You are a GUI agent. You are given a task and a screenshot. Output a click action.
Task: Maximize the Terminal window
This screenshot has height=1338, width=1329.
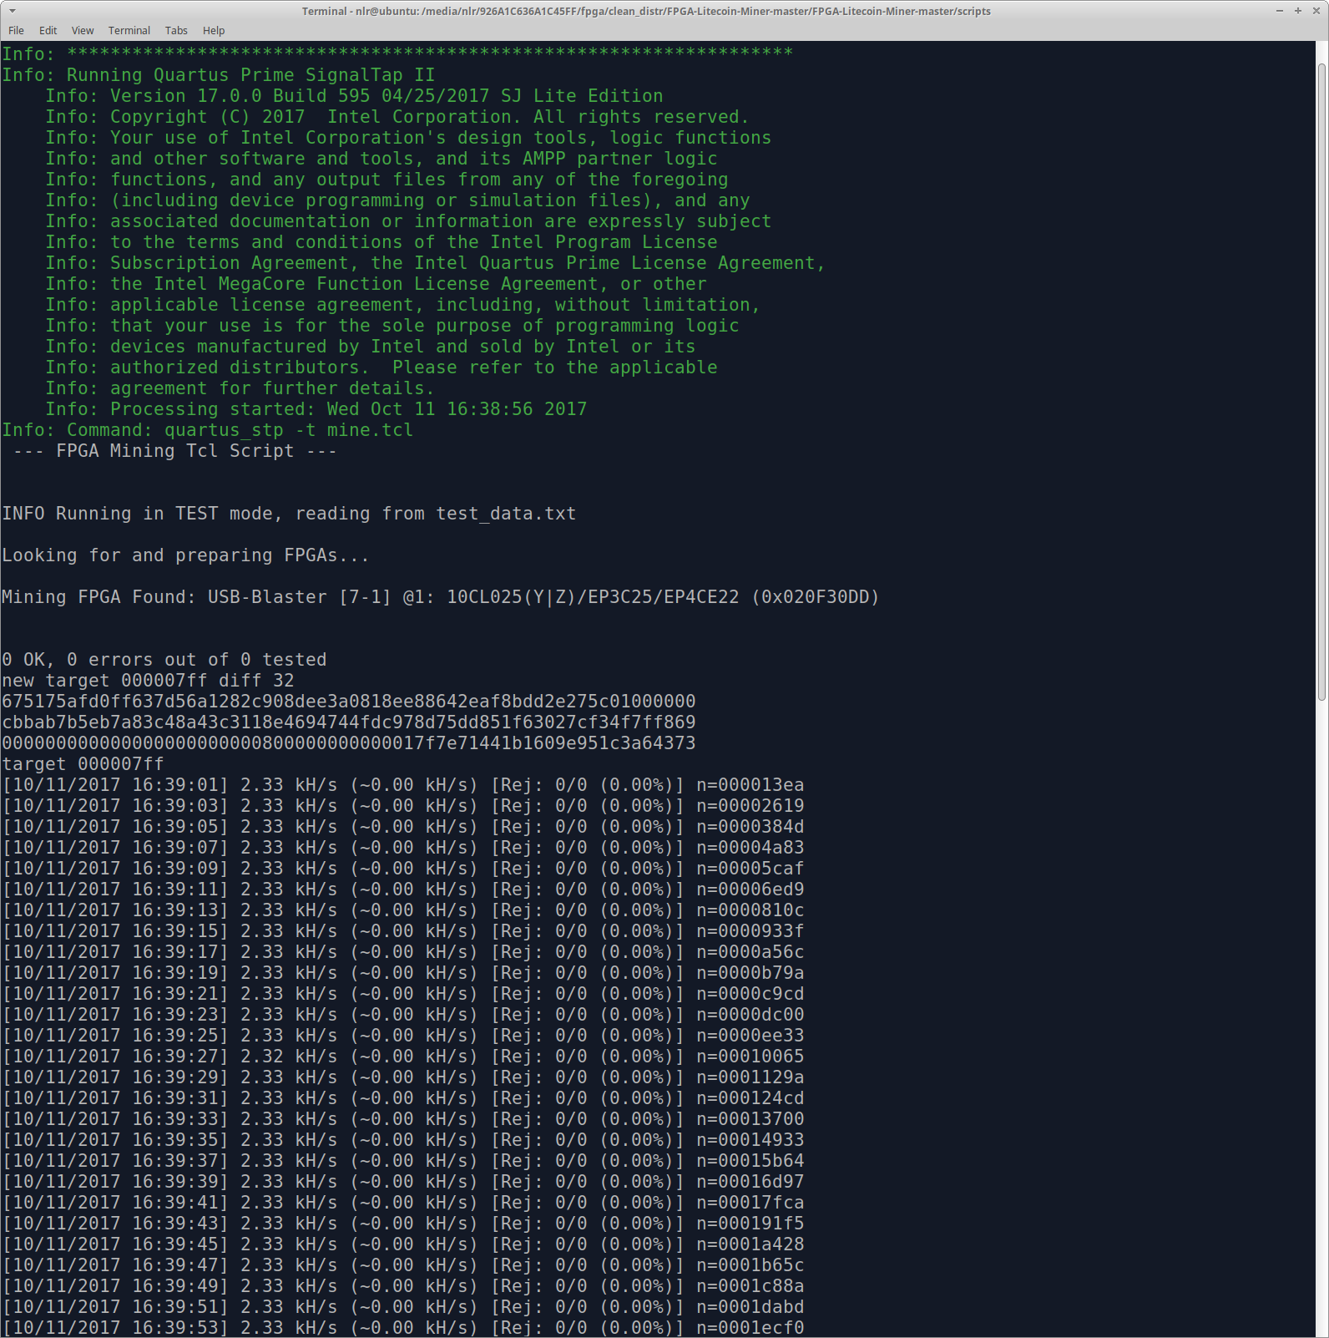[1297, 11]
